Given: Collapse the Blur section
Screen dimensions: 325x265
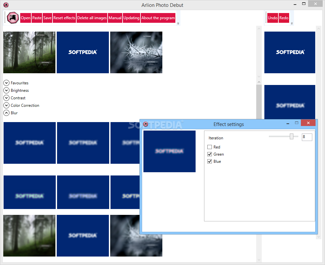Looking at the screenshot, I should point(7,113).
